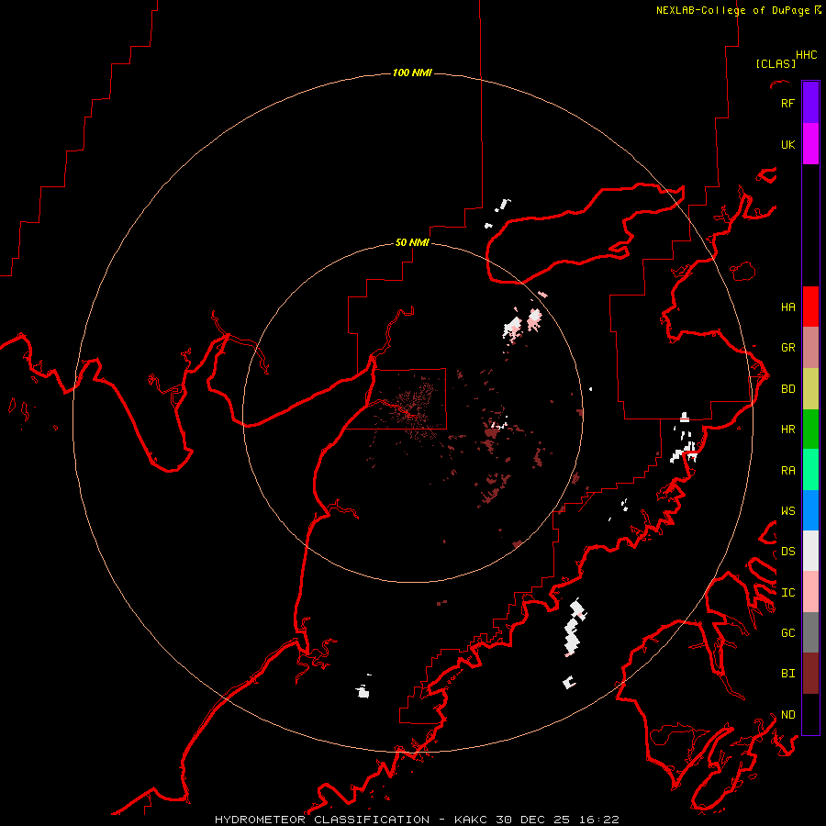Click the HA red legend swatch

pos(810,307)
